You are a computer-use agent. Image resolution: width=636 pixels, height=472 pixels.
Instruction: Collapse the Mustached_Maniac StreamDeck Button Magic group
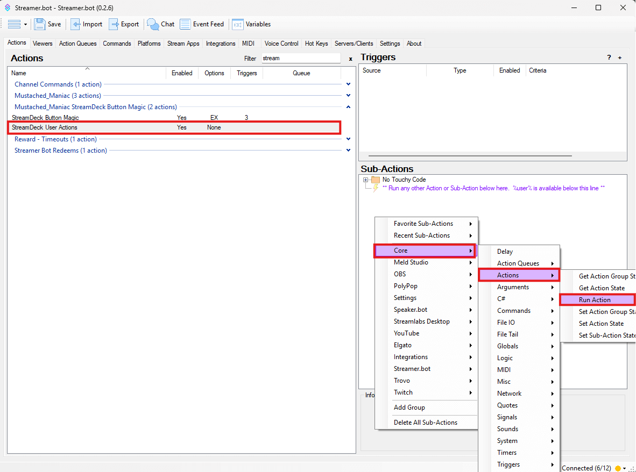(x=348, y=107)
